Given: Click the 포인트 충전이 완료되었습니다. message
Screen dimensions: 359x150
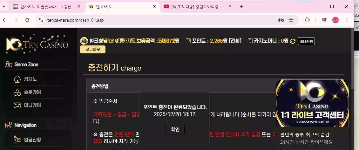Looking at the screenshot, I should 175,107.
